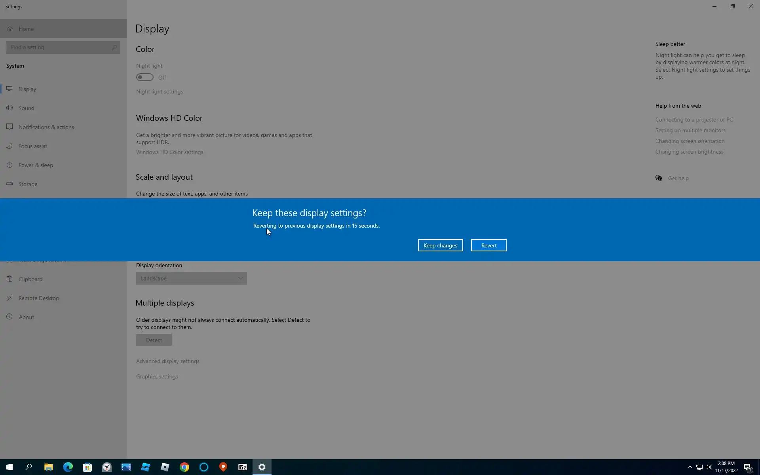Click the Storage drive icon
The height and width of the screenshot is (475, 760).
[9, 184]
